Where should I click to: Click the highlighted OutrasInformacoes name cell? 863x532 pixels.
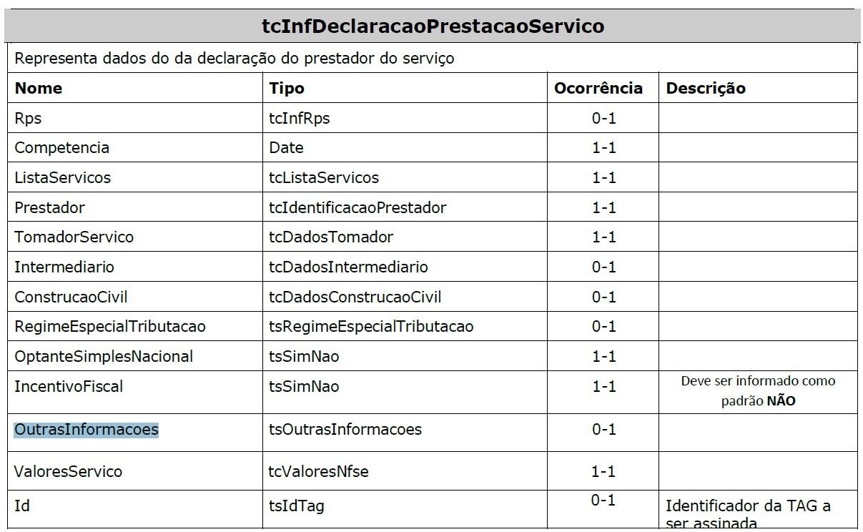point(87,430)
